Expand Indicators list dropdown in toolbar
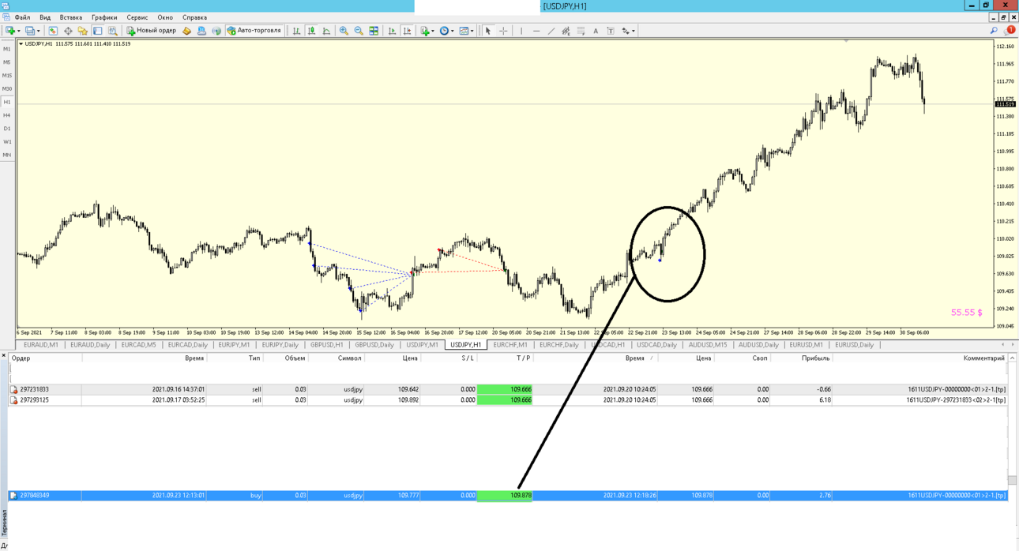1019x551 pixels. pos(433,31)
